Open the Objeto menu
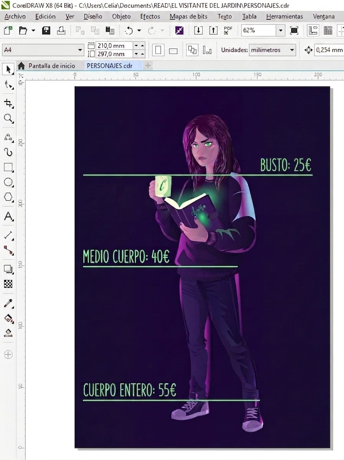 pyautogui.click(x=121, y=17)
